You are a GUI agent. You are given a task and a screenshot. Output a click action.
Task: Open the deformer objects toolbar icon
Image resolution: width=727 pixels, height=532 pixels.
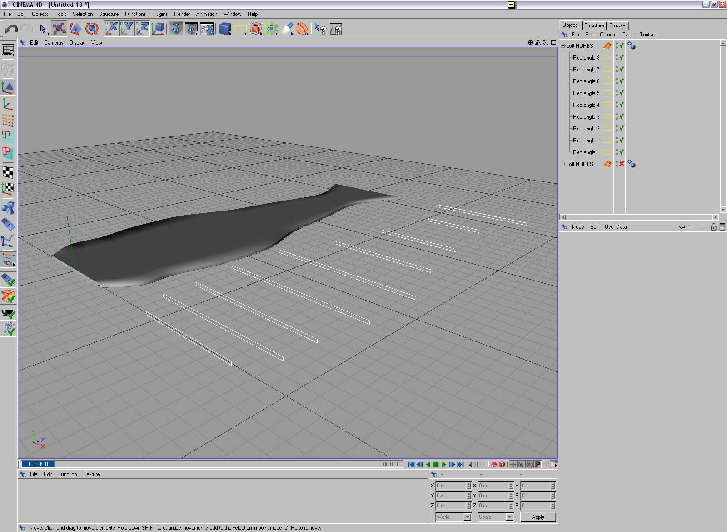[x=302, y=29]
